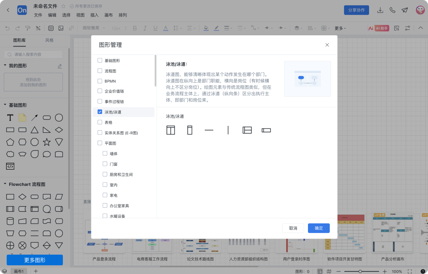Select the horizontal pool shape

point(247,130)
